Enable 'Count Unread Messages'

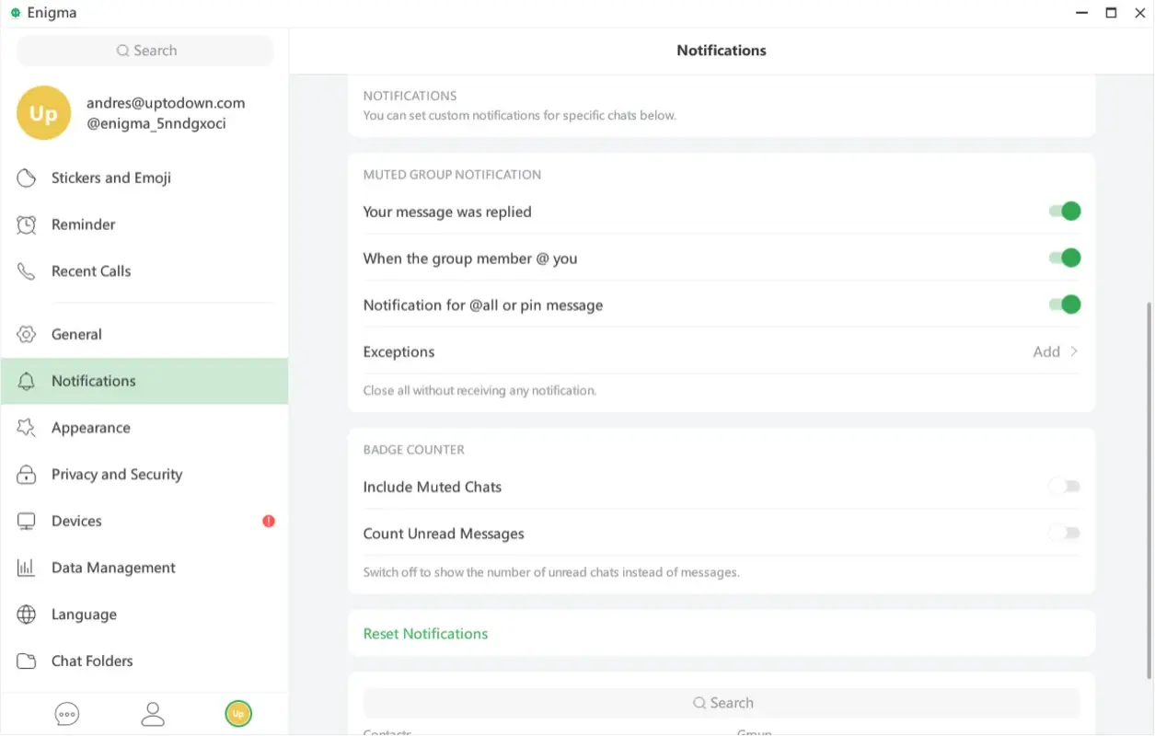1065,533
